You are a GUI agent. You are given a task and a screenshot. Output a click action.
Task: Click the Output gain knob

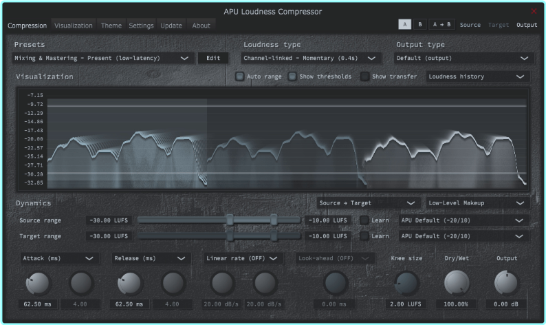[x=506, y=283]
